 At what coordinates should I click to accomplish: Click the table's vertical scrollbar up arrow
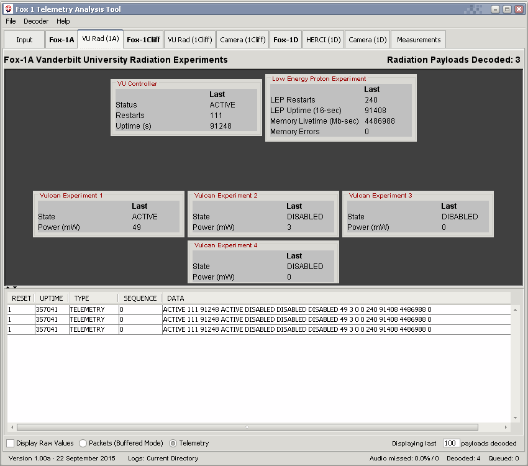tap(514, 309)
